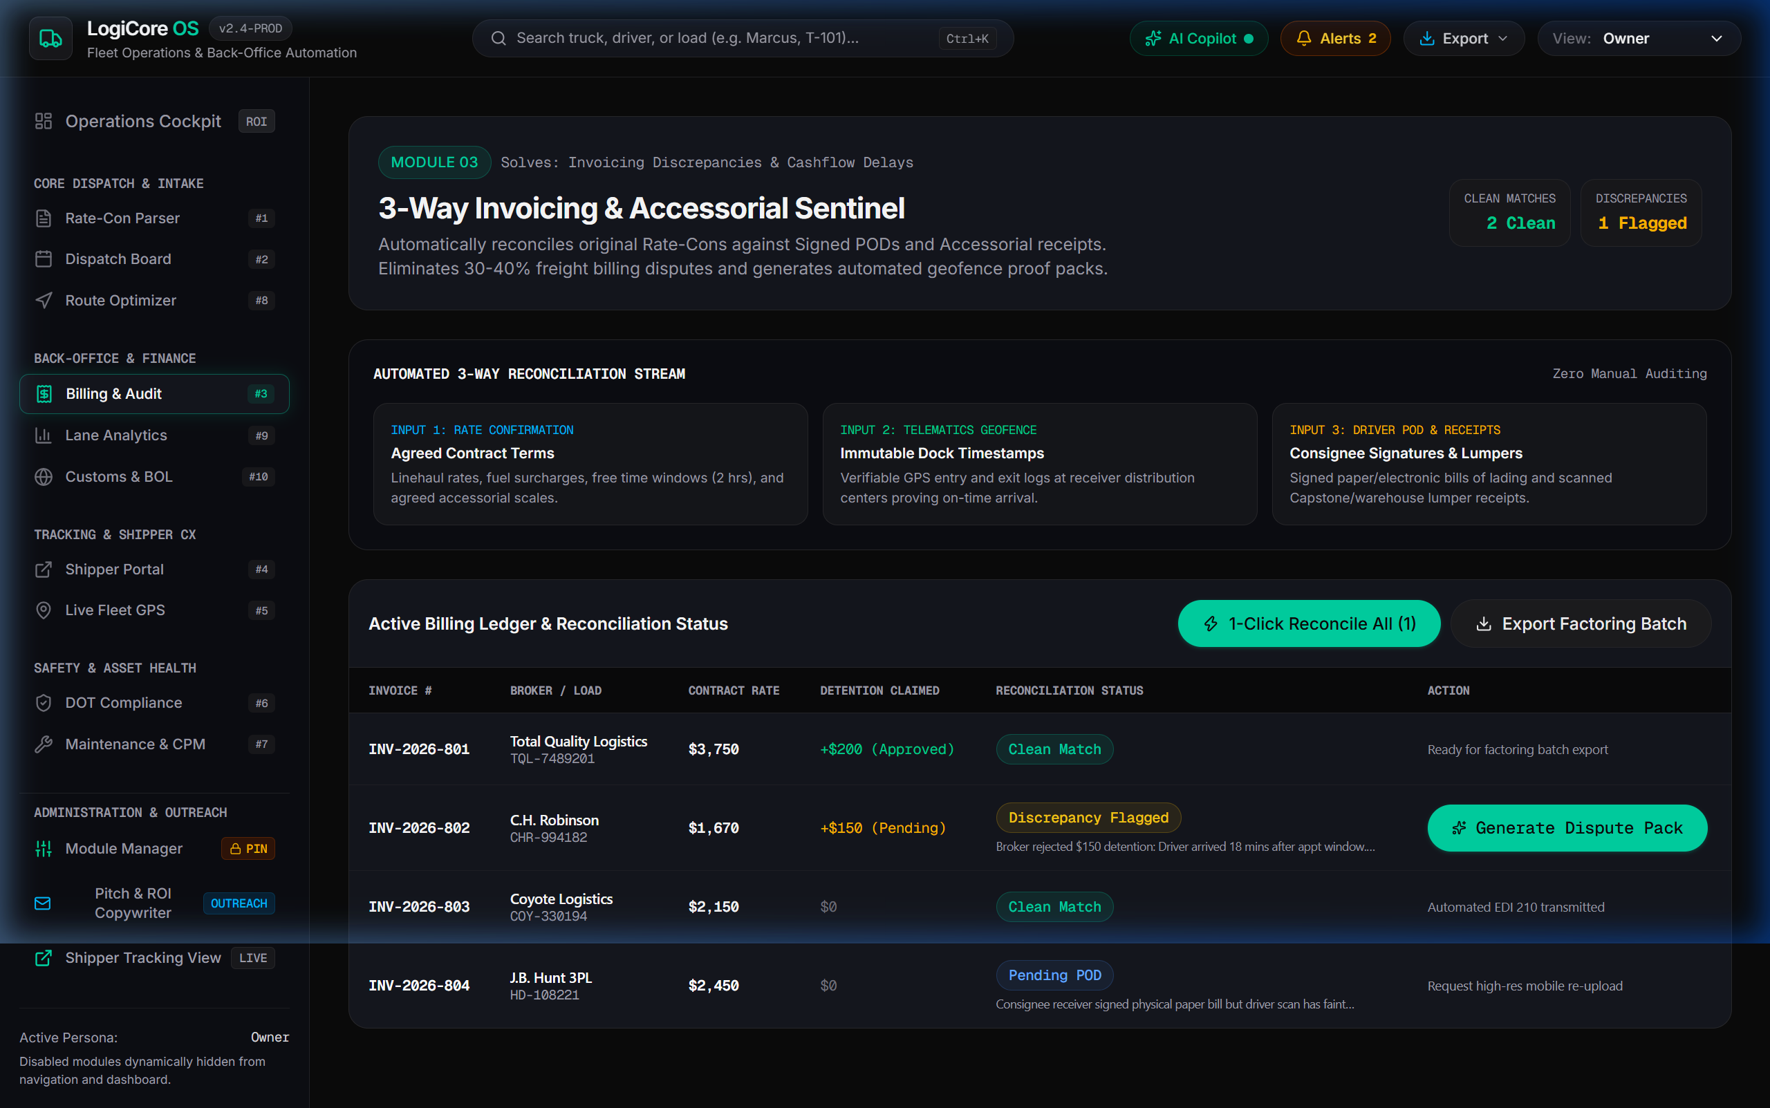The image size is (1770, 1108).
Task: Click the LogiCore OS truck logo icon
Action: click(x=50, y=38)
